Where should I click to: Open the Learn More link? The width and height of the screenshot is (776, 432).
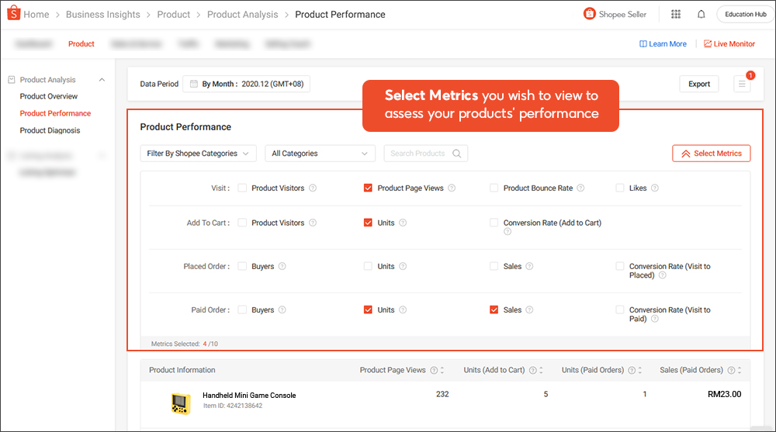pyautogui.click(x=663, y=44)
